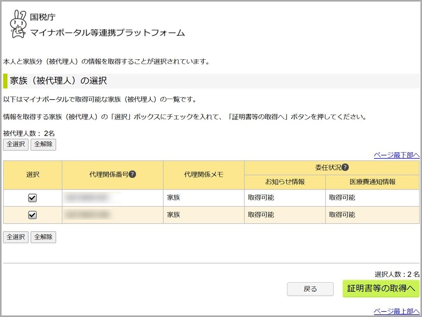This screenshot has width=422, height=317.
Task: Click 家族 memo cell in second row
Action: point(204,215)
